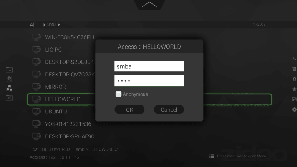Viewport: 297px width, 167px height.
Task: Select the SMB breadcrumb item
Action: [x=51, y=24]
